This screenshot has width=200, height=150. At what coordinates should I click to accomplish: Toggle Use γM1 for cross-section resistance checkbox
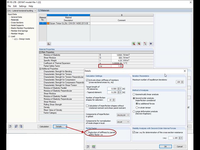(134, 132)
